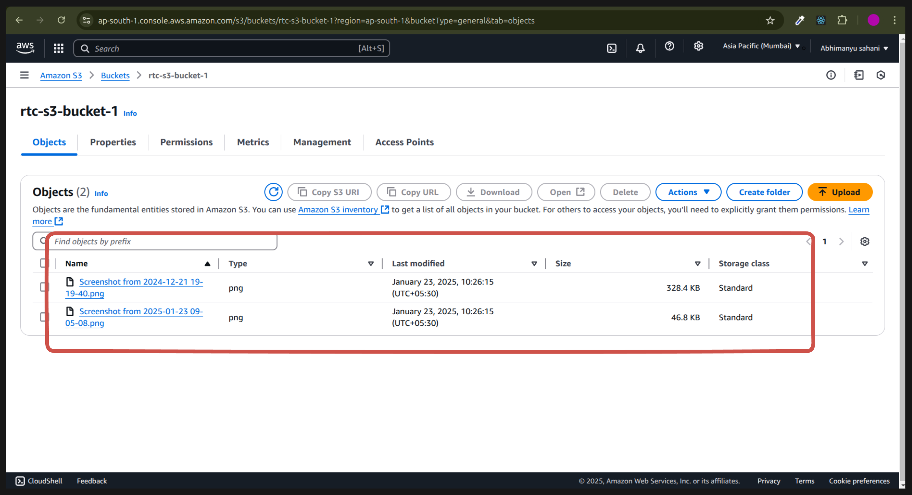Focus the Find objects by prefix field
Image resolution: width=912 pixels, height=495 pixels.
[155, 241]
